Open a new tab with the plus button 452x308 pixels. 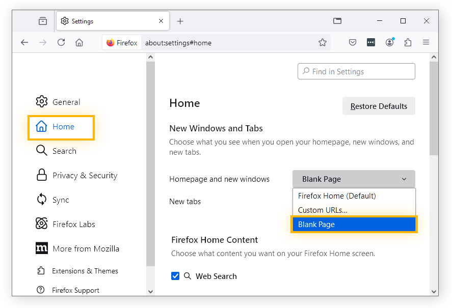tap(180, 21)
